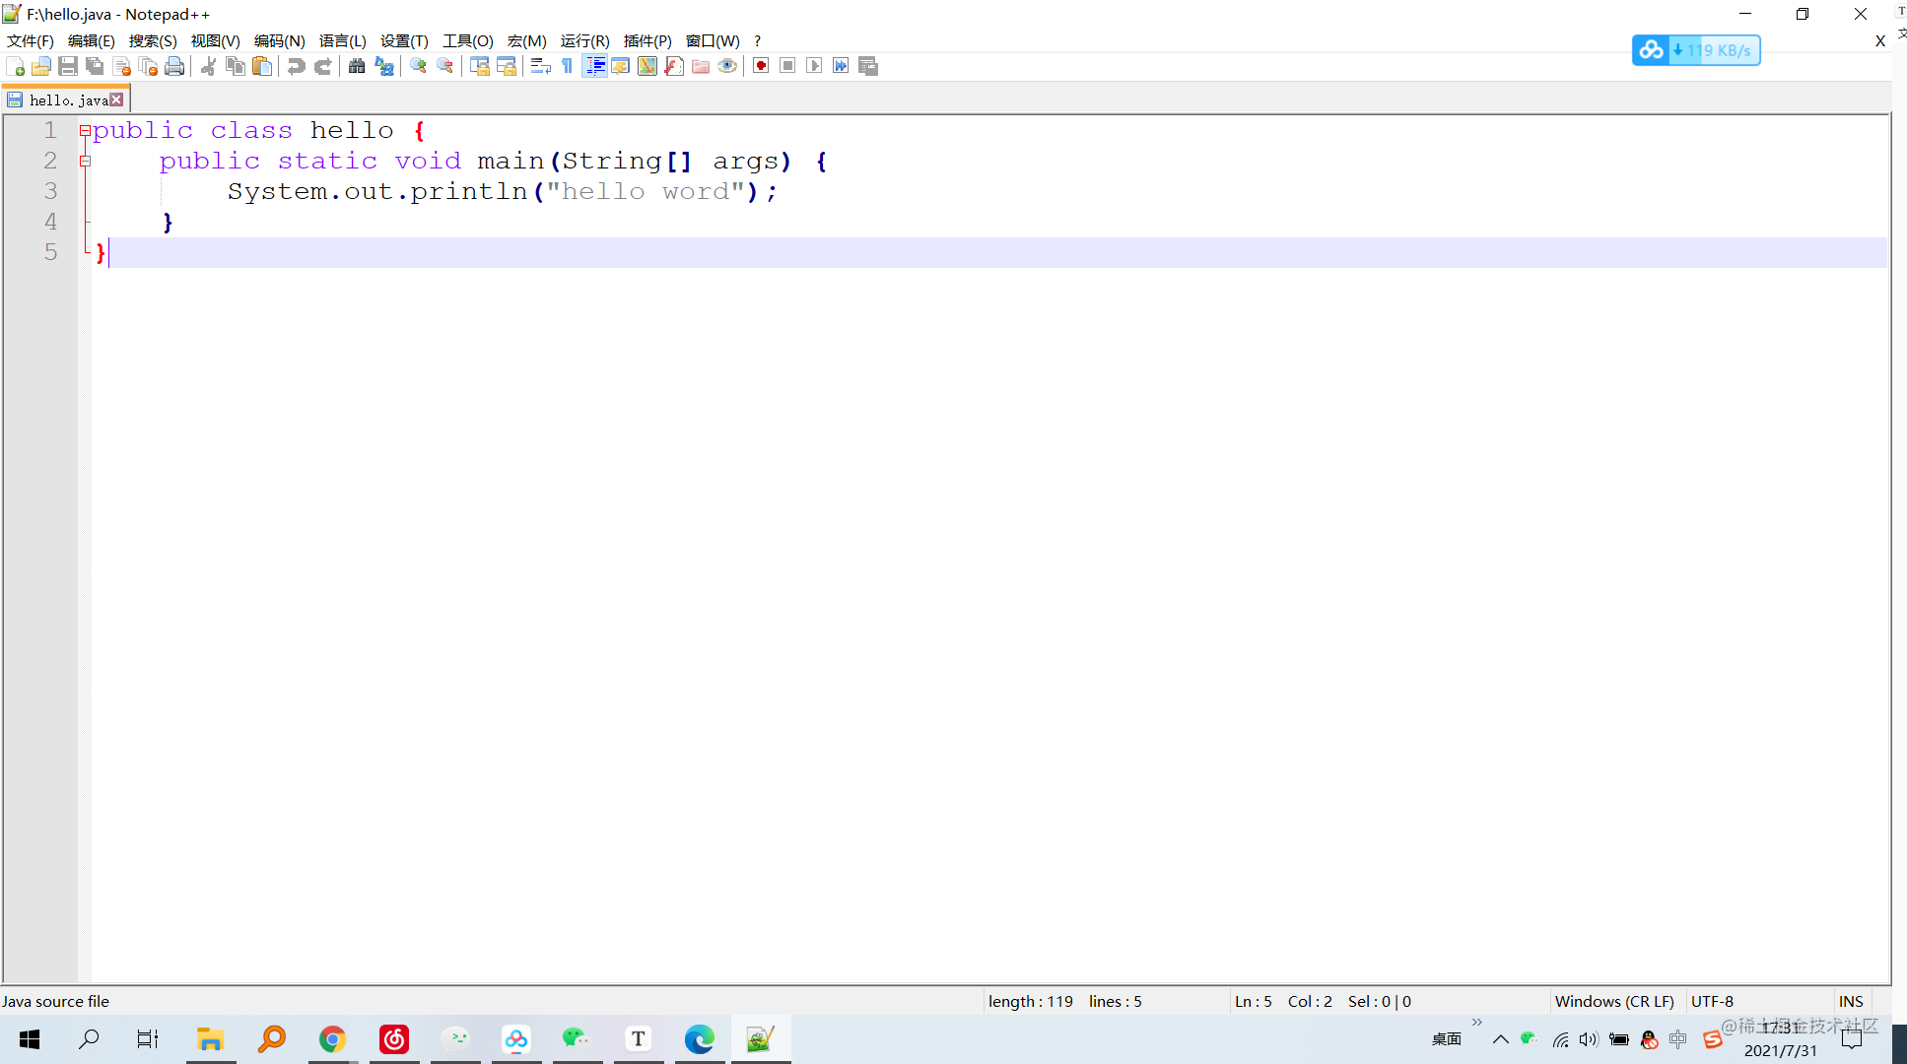The image size is (1907, 1064).
Task: Collapse the fold marker on line 1
Action: 85,130
